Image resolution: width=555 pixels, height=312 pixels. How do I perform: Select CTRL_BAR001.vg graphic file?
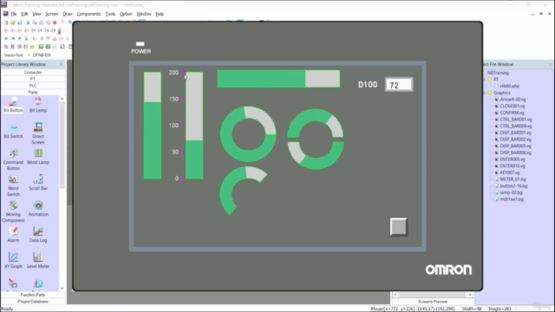[x=516, y=120]
